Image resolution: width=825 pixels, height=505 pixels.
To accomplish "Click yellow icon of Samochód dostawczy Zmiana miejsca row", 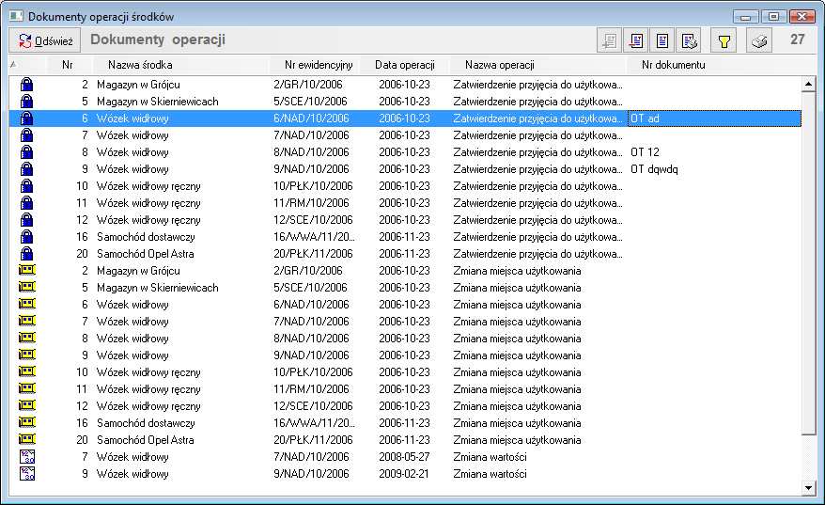I will (27, 422).
